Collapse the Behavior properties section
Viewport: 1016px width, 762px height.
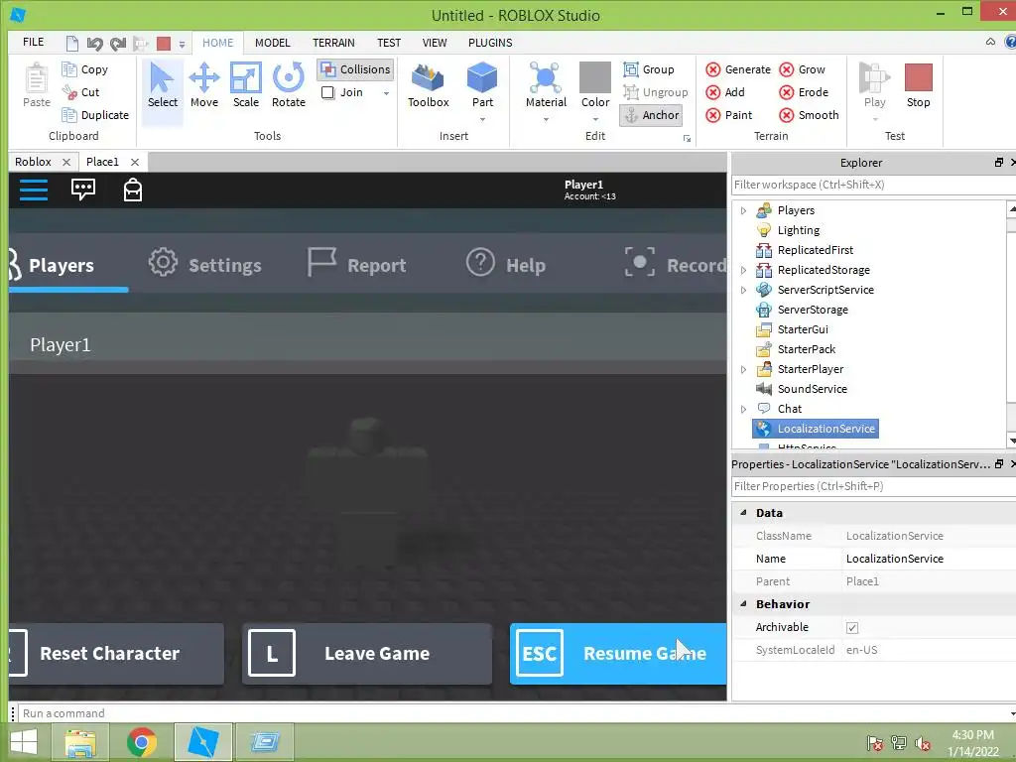pos(743,604)
